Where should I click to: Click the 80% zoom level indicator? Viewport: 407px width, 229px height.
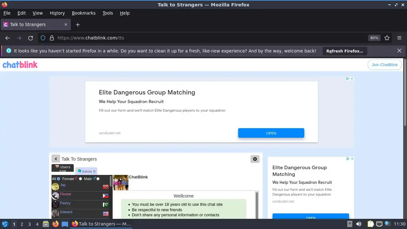click(x=374, y=38)
